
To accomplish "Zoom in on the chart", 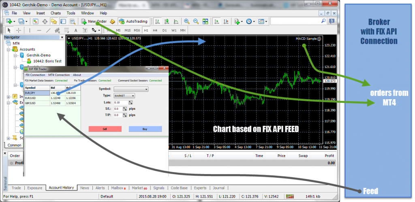I will click(x=187, y=21).
